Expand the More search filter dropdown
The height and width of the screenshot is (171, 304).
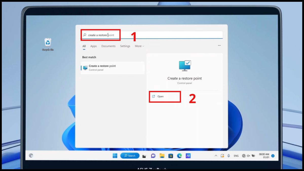tap(139, 46)
